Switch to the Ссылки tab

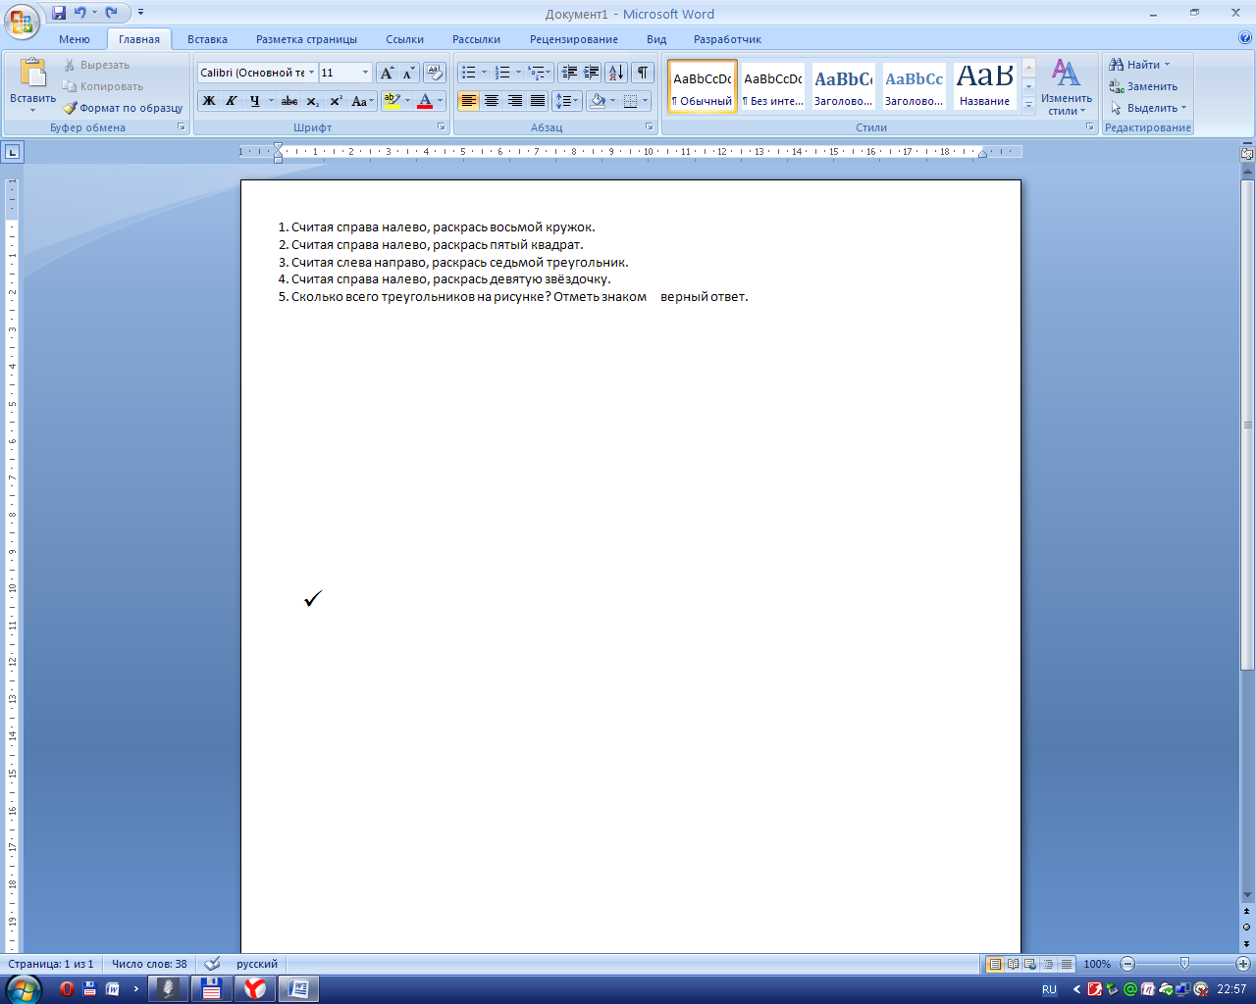click(404, 39)
